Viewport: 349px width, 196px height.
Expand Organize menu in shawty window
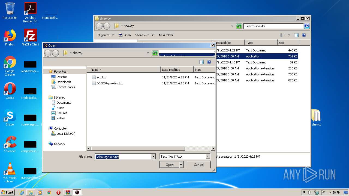point(106,35)
